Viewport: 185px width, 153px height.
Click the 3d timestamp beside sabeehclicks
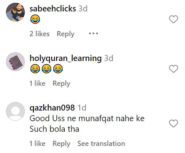[x=83, y=9]
